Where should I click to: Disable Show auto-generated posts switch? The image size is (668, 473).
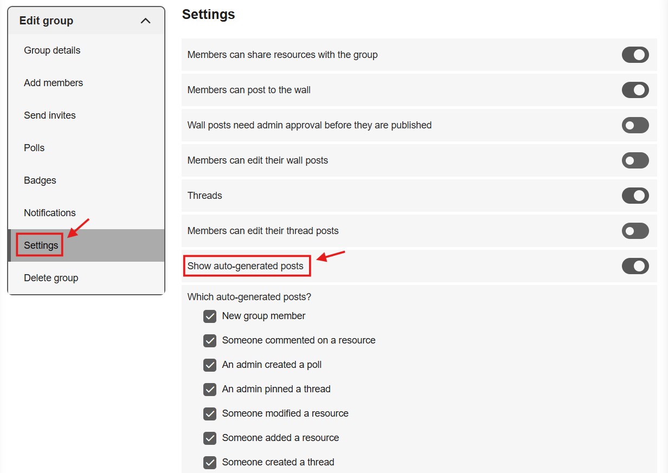click(635, 266)
